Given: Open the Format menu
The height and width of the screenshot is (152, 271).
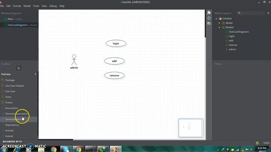Looking at the screenshot, I should pos(17,6).
